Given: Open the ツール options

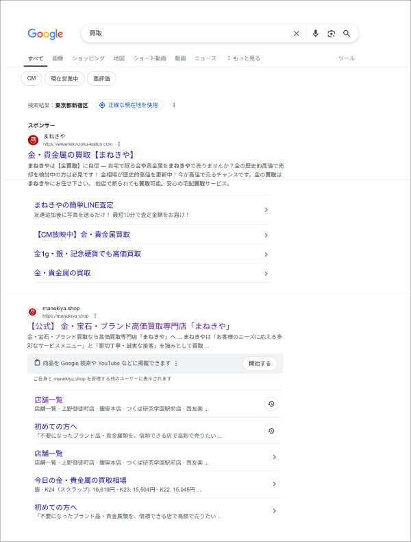Looking at the screenshot, I should (x=347, y=58).
